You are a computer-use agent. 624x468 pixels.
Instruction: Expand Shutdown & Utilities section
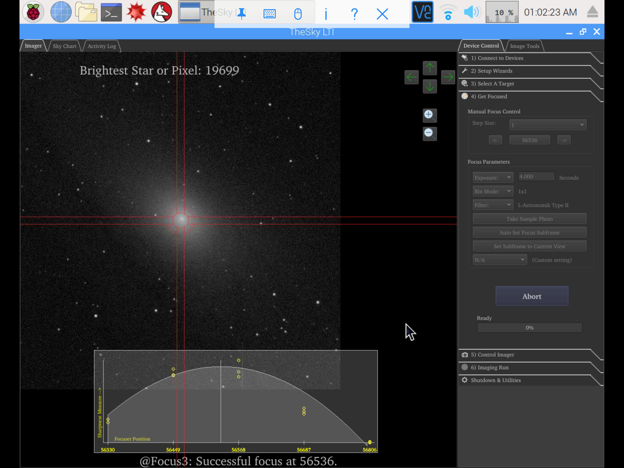tap(530, 380)
